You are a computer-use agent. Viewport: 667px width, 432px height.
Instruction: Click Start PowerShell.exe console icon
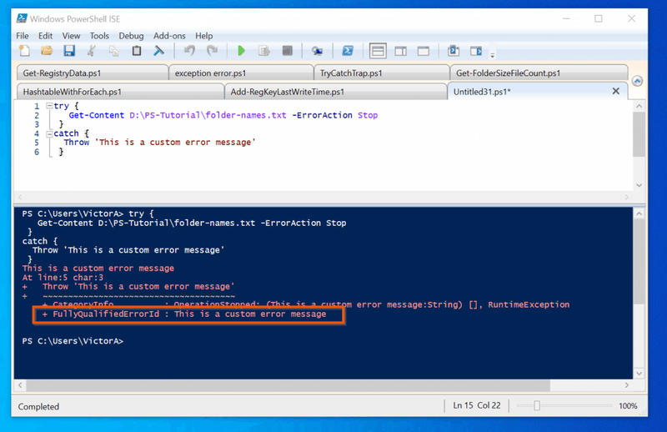point(348,51)
